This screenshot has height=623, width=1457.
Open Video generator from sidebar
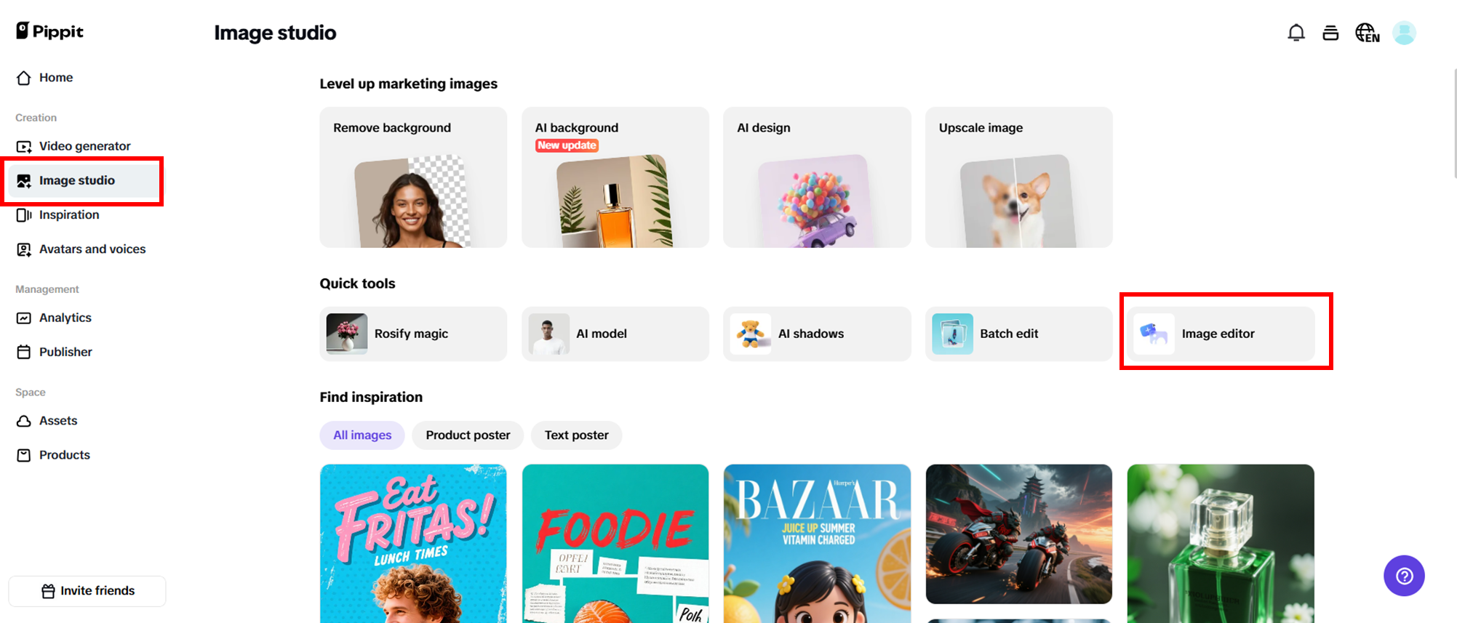pos(84,146)
